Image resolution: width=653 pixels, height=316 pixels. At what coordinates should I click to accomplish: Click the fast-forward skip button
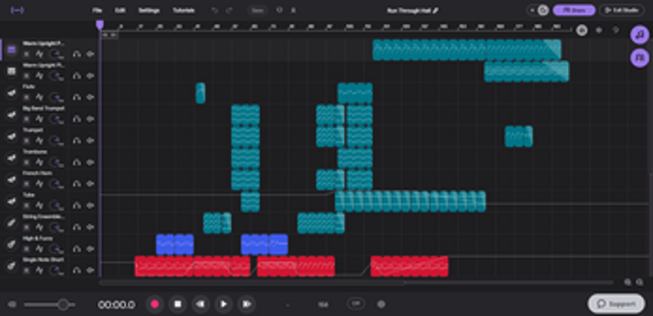coord(247,305)
